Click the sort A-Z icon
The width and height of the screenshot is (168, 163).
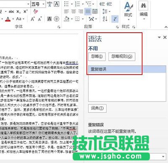pos(105,19)
